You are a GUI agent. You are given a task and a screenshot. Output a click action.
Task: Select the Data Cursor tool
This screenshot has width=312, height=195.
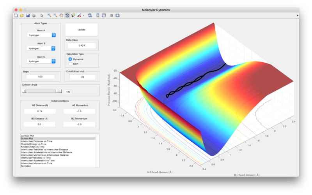point(73,15)
